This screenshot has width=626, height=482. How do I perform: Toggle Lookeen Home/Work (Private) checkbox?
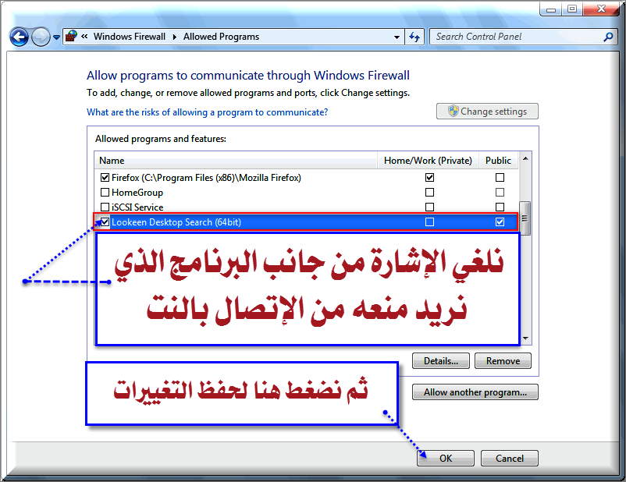429,222
